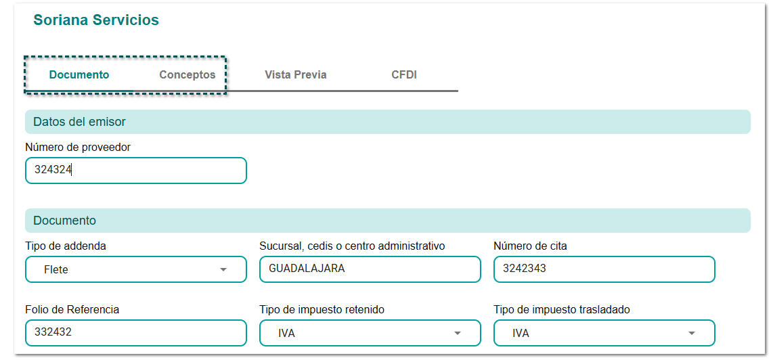This screenshot has height=360, width=771.
Task: Focus the Folio de Referencia input field
Action: pyautogui.click(x=135, y=332)
